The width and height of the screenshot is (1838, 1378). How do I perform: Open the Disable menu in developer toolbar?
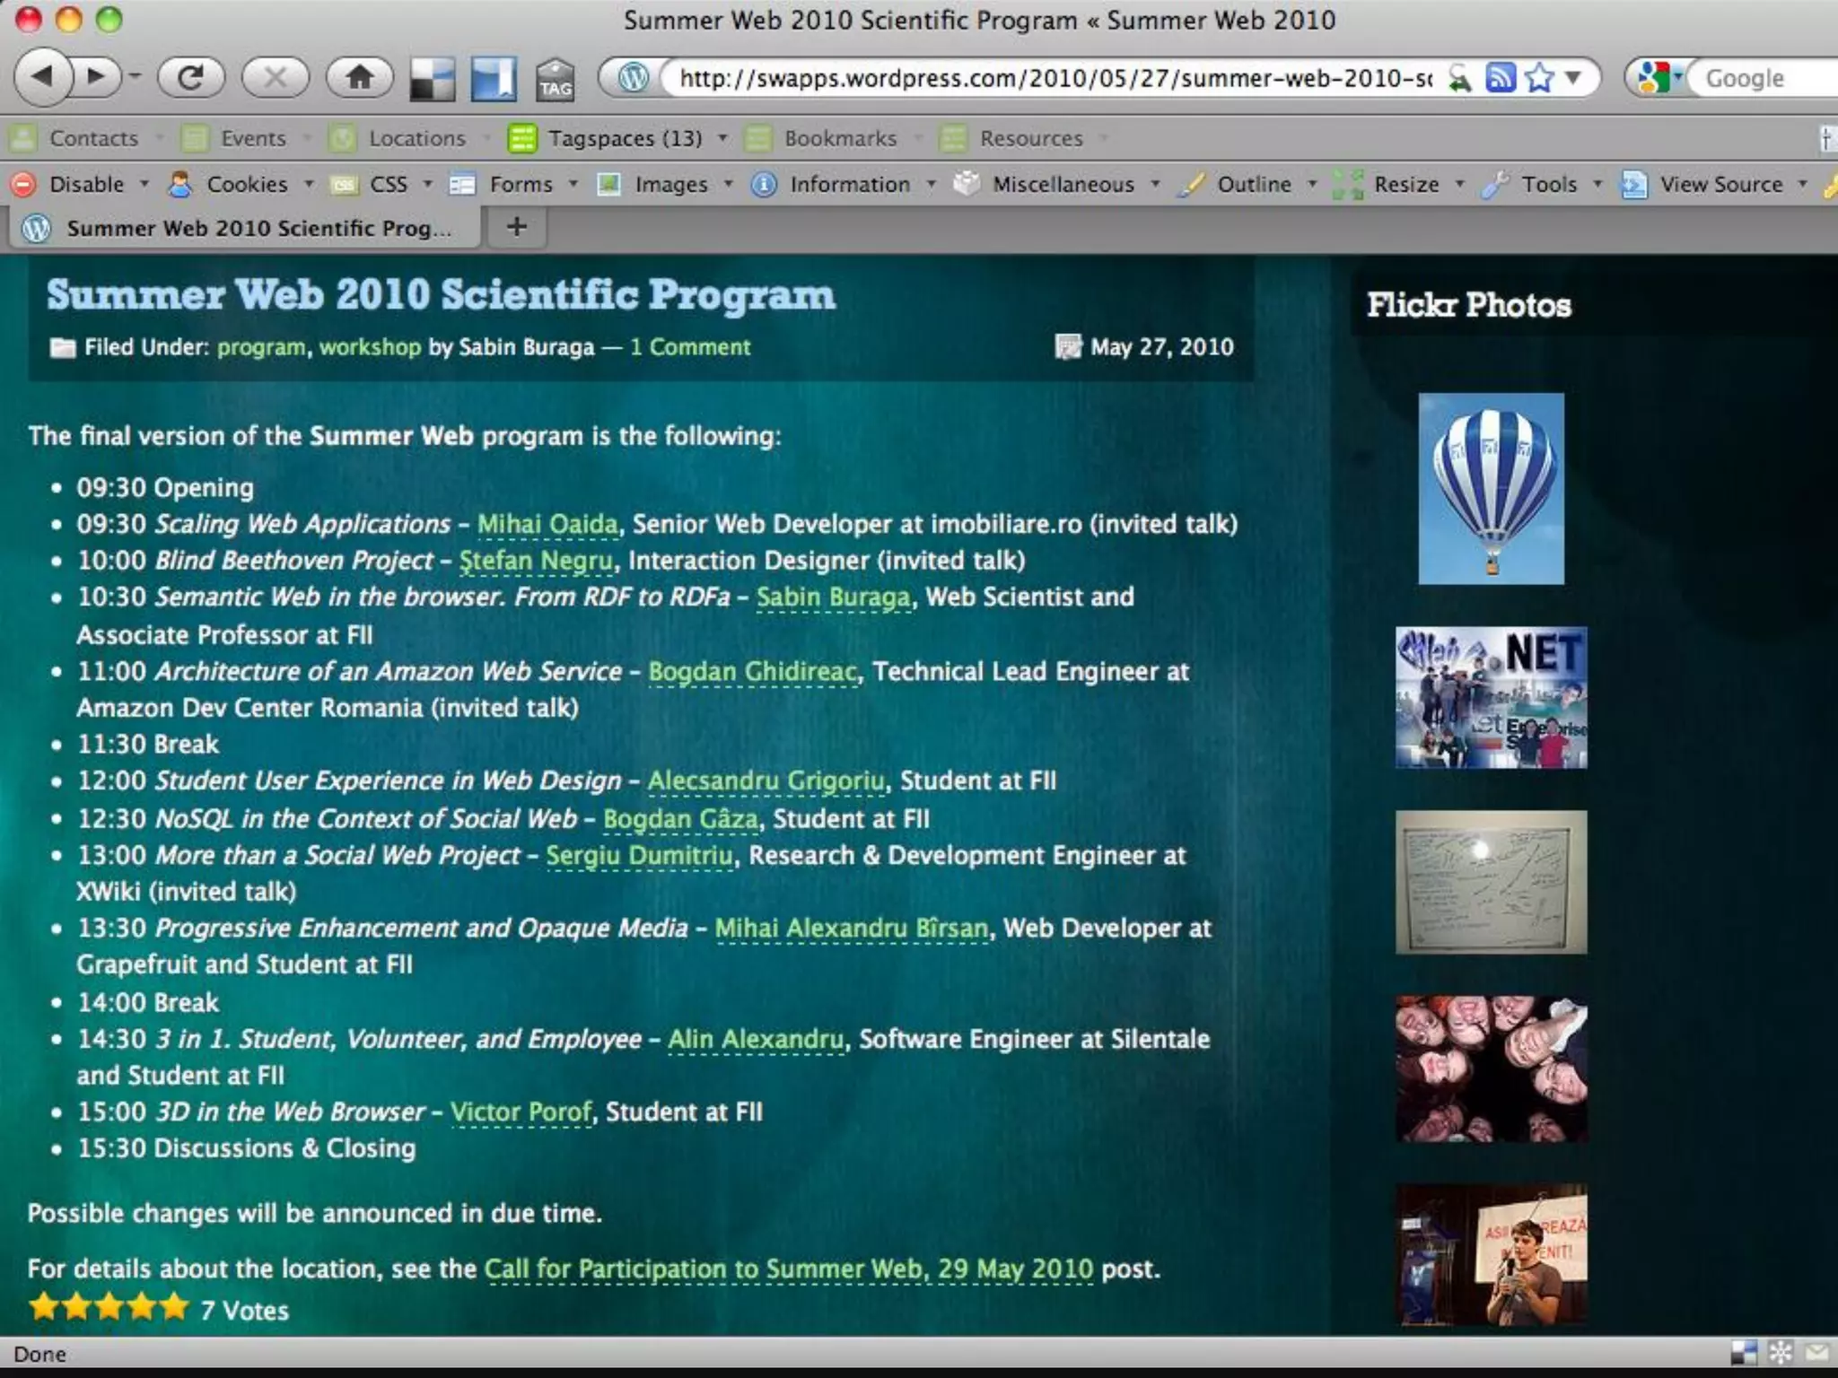[x=86, y=185]
